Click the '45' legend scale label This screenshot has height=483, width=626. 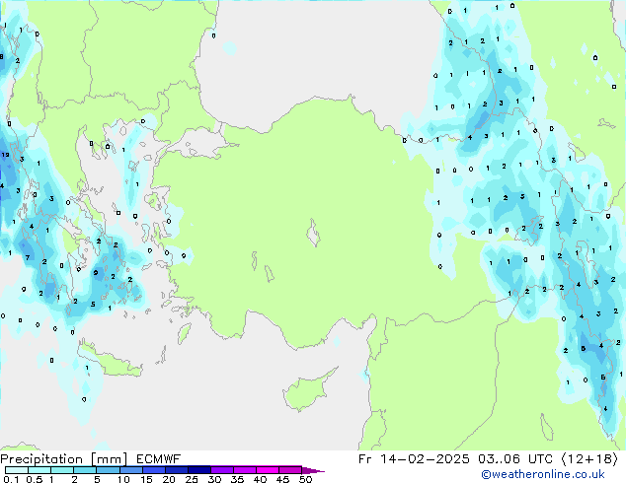click(x=282, y=479)
